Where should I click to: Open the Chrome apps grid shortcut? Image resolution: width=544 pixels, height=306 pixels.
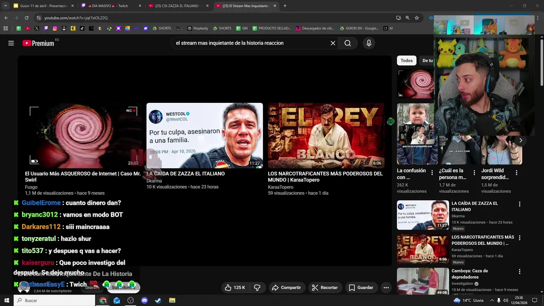[6, 28]
